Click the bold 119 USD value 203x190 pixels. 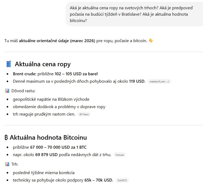[x=137, y=81]
